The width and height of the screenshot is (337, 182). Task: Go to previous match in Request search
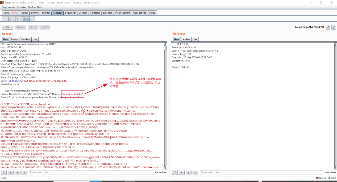click(x=11, y=172)
